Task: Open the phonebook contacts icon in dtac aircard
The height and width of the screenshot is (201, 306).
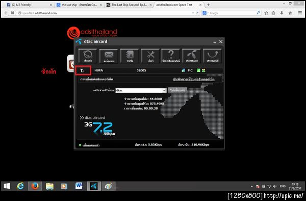Action: click(130, 56)
